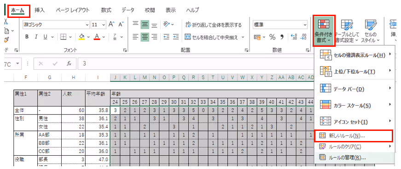
Task: Align text right
Action: coord(154,37)
